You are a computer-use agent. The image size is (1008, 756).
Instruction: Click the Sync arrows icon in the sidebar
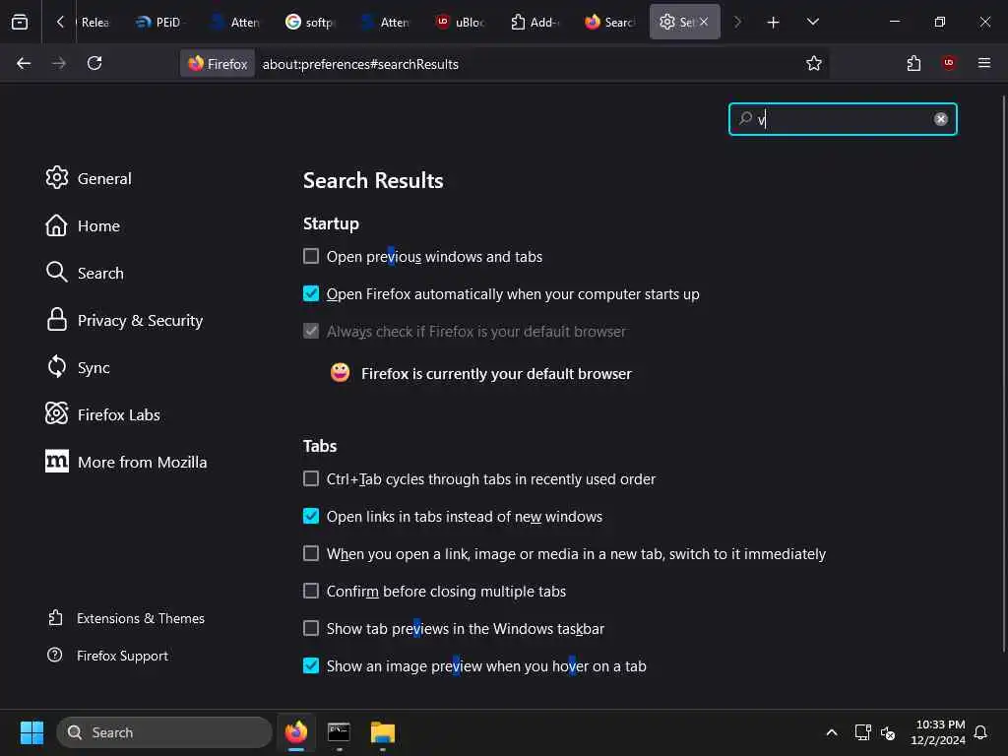coord(56,366)
